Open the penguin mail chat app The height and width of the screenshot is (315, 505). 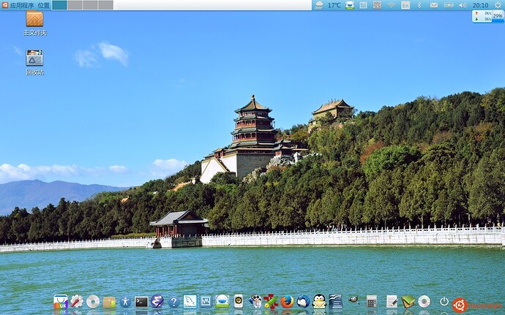point(320,302)
